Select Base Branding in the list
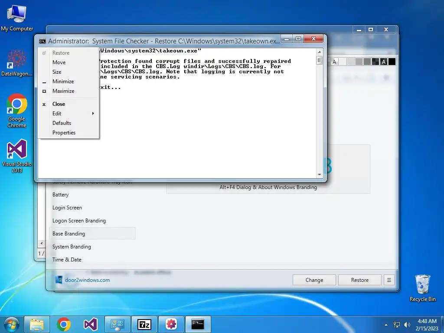Screen dimensions: 444x333 click(x=92, y=234)
